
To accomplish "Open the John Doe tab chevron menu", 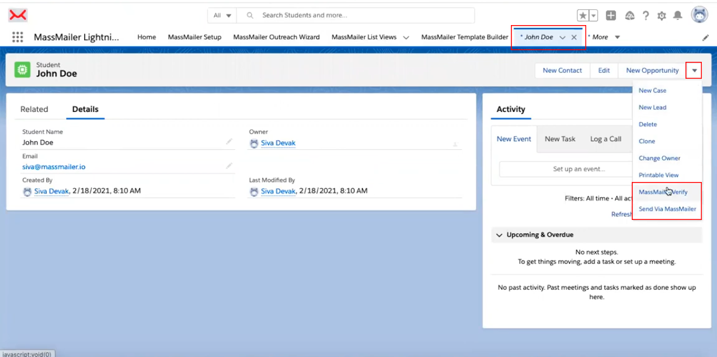I will coord(562,37).
